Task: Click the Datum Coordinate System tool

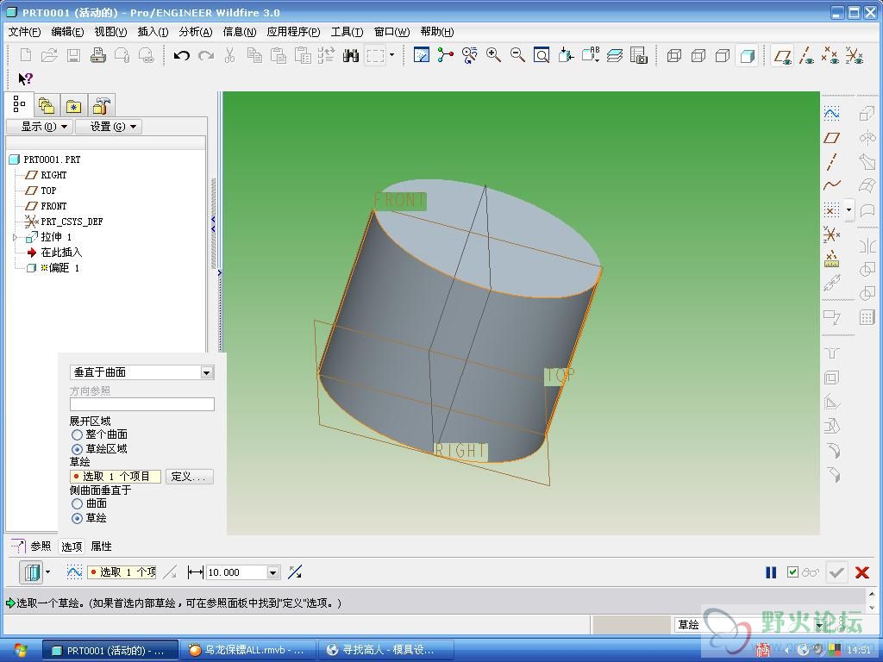Action: pos(831,234)
